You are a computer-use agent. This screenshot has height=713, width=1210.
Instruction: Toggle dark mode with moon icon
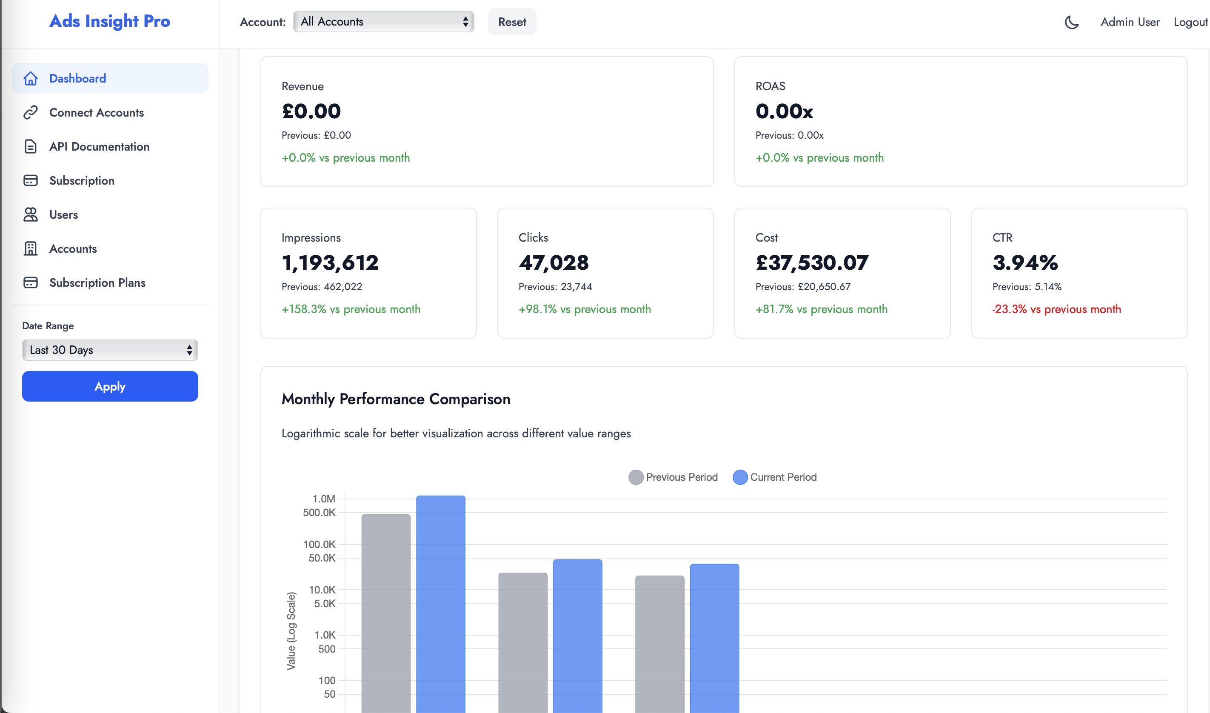click(1072, 22)
